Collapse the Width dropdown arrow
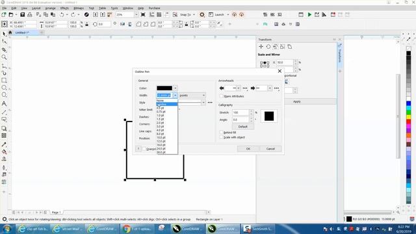Viewport: 416px width, 234px height. pyautogui.click(x=175, y=96)
